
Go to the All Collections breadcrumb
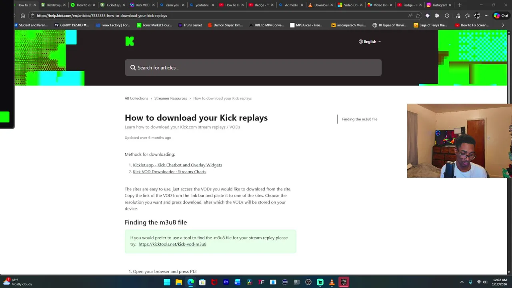136,98
